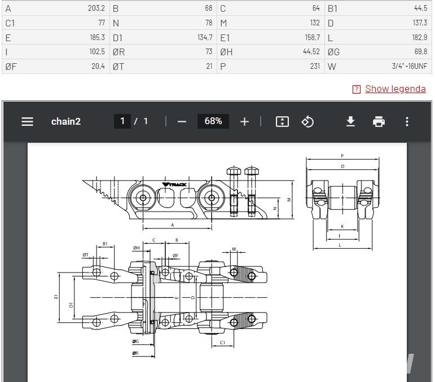Screen dimensions: 435x382
Task: Click the question mark legend icon
Action: [x=357, y=89]
